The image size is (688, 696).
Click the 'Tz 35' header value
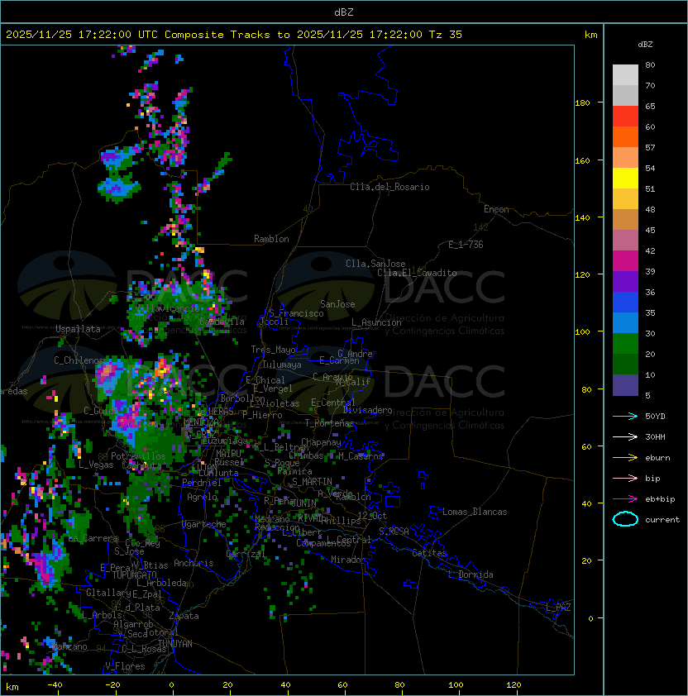click(x=446, y=35)
